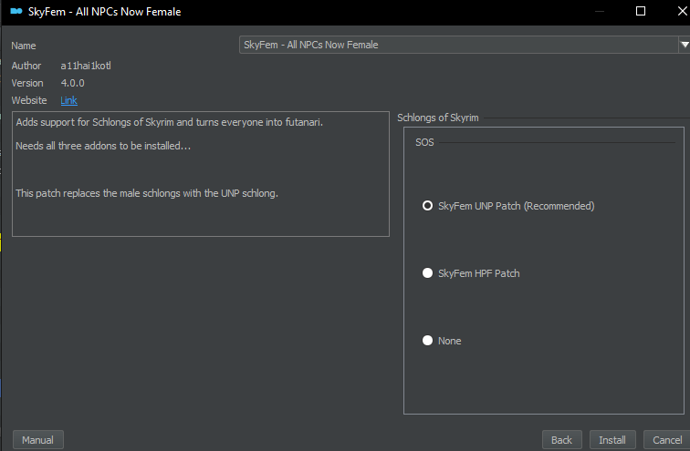This screenshot has width=690, height=451.
Task: Click the Version field label
Action: click(x=27, y=83)
